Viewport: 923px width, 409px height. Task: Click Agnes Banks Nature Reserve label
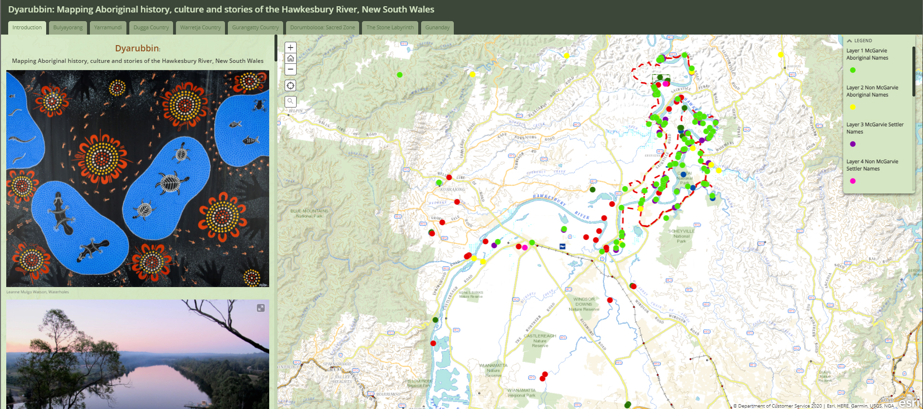[471, 294]
